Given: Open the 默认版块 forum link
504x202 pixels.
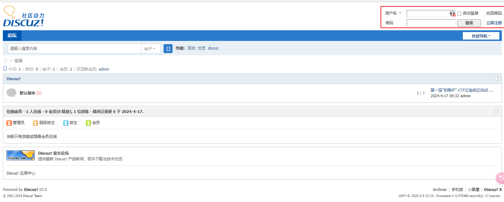Looking at the screenshot, I should click(27, 93).
